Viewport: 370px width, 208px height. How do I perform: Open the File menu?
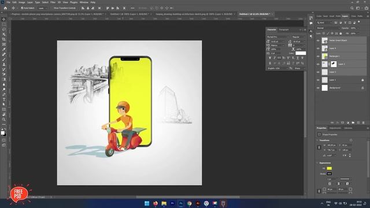tap(8, 2)
